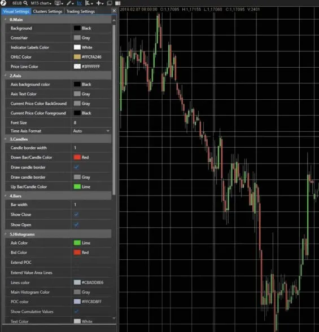Click the settings scrollbar up arrow

tap(114, 20)
